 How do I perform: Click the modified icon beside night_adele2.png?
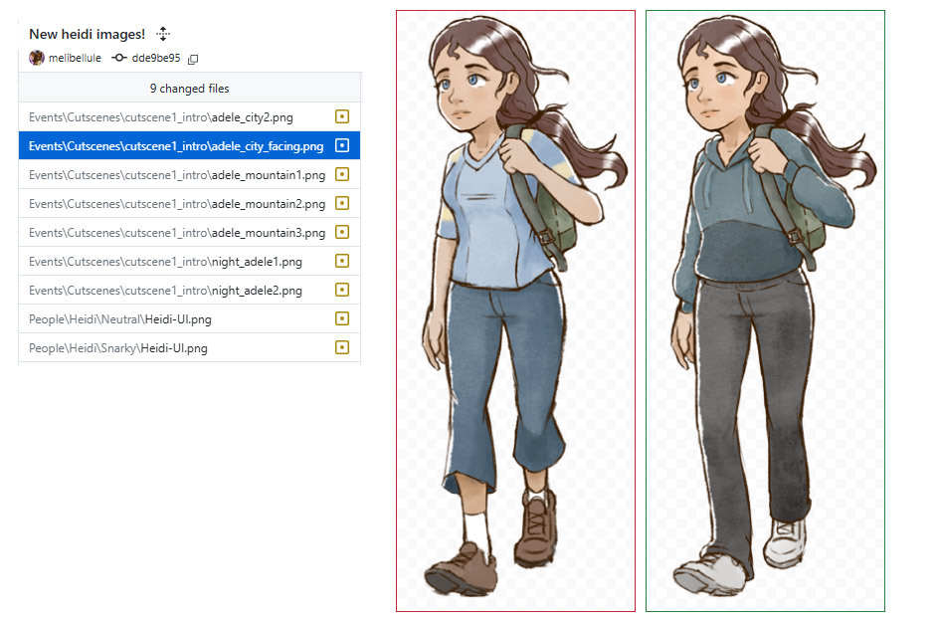tap(342, 290)
